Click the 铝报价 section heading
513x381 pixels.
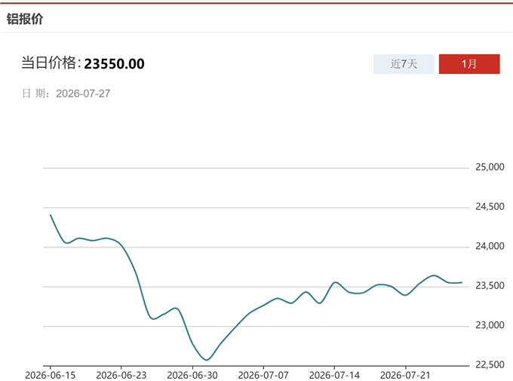click(25, 19)
